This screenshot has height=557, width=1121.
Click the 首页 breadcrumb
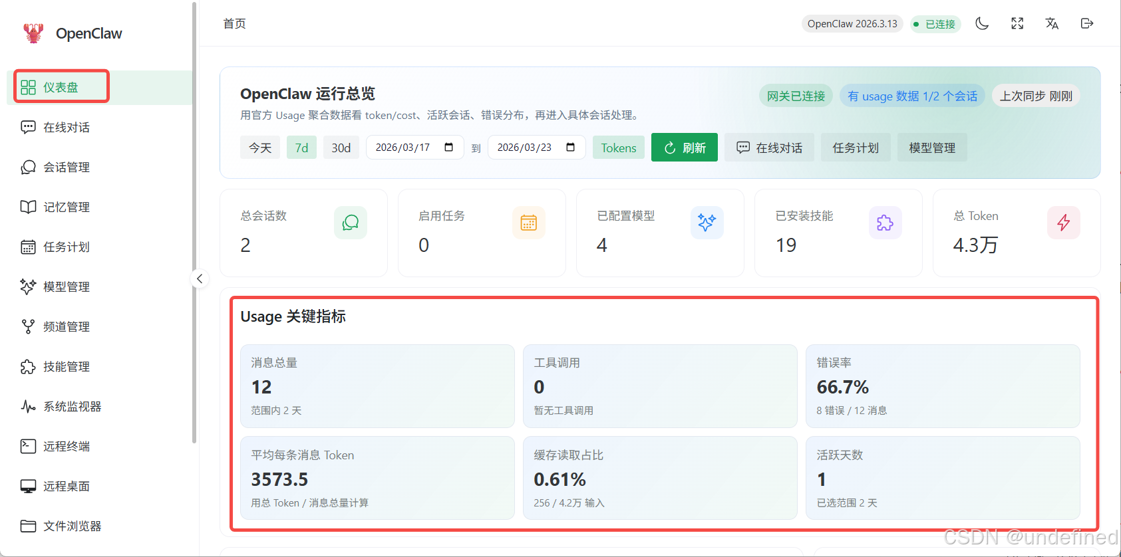(x=234, y=24)
